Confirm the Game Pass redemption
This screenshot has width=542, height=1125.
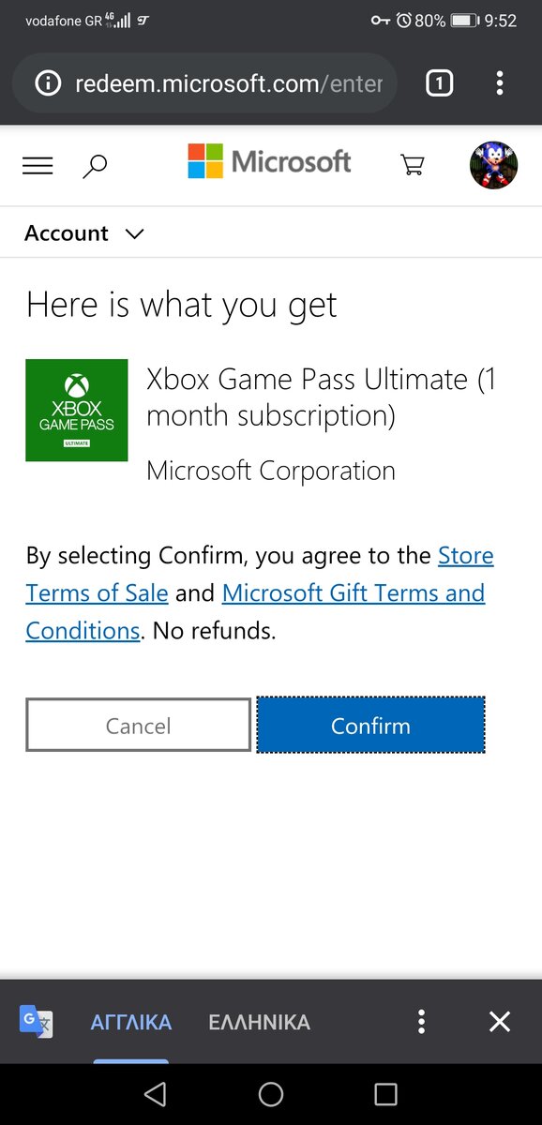point(370,725)
